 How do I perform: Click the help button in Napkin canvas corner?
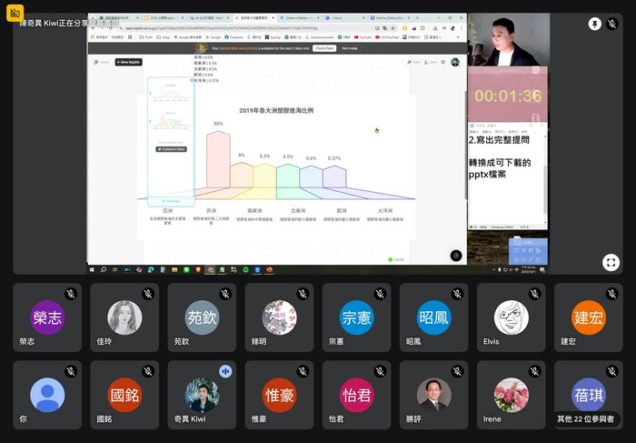(456, 256)
